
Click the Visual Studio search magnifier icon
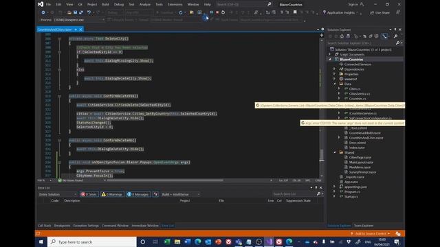click(x=269, y=4)
